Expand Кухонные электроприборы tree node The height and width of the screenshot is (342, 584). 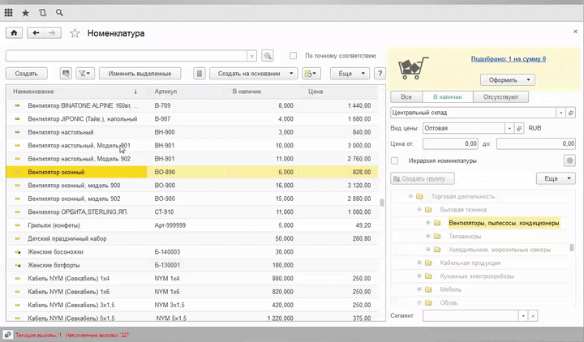(x=419, y=276)
